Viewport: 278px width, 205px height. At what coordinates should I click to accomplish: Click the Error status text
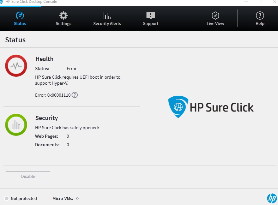[x=71, y=69]
